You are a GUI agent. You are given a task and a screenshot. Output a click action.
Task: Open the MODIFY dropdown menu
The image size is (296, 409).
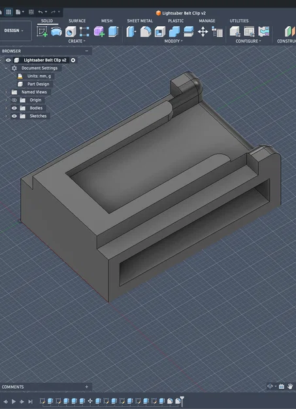(173, 41)
